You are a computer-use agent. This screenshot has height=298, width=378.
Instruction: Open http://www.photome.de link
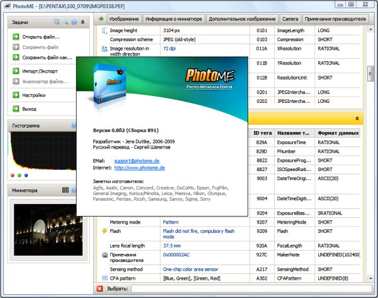140,167
